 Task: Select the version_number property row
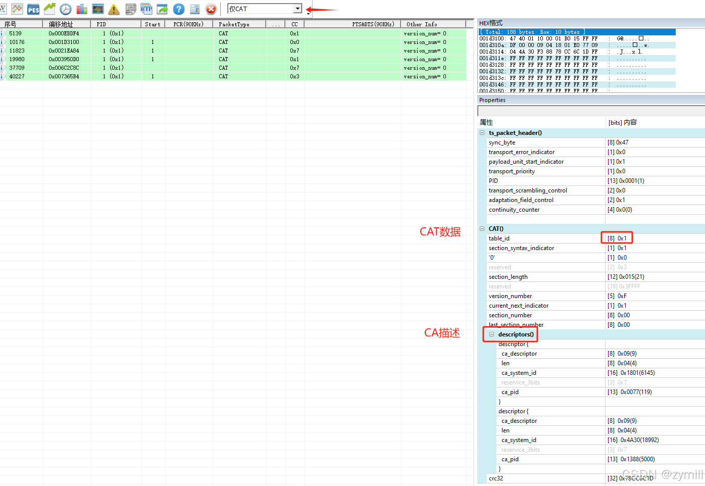pyautogui.click(x=595, y=296)
